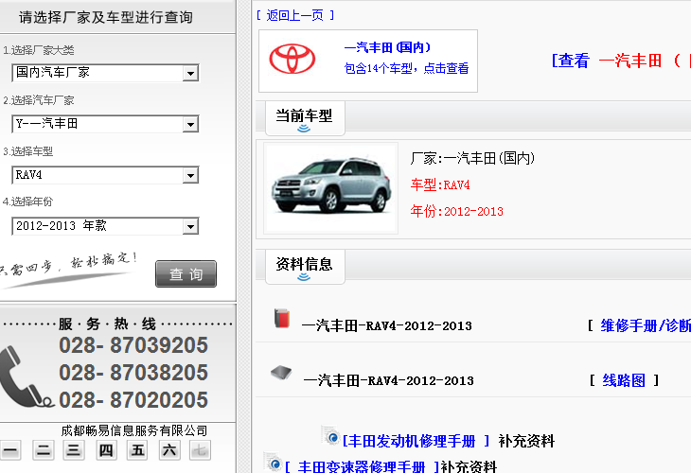This screenshot has width=691, height=473.
Task: Open the 2012-2013 年款 year dropdown
Action: (x=105, y=226)
